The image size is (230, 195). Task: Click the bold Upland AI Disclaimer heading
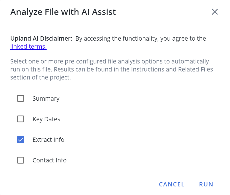pyautogui.click(x=41, y=39)
